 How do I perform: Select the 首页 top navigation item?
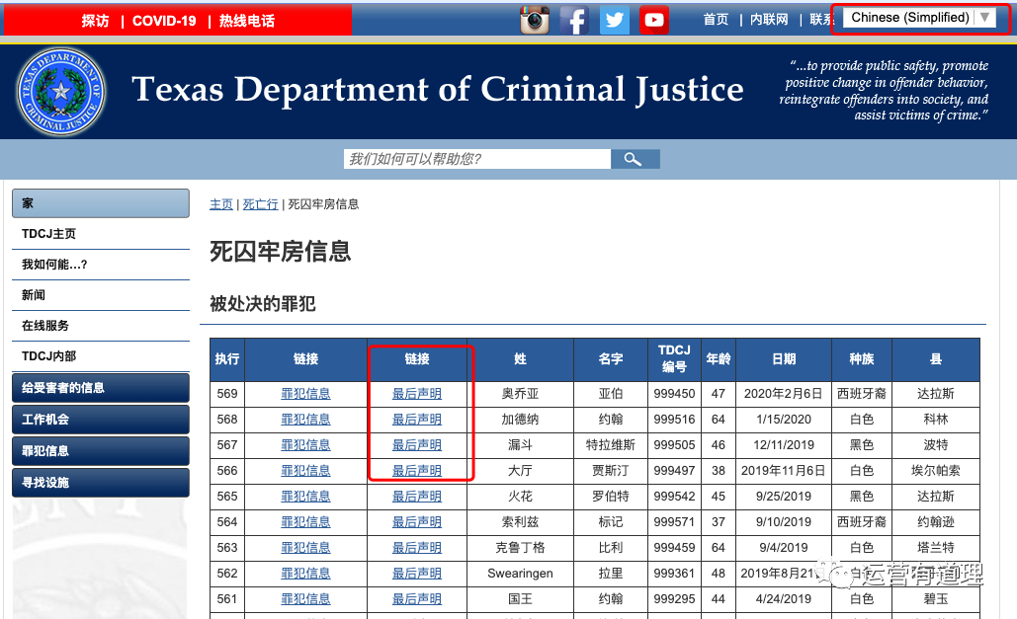point(716,20)
